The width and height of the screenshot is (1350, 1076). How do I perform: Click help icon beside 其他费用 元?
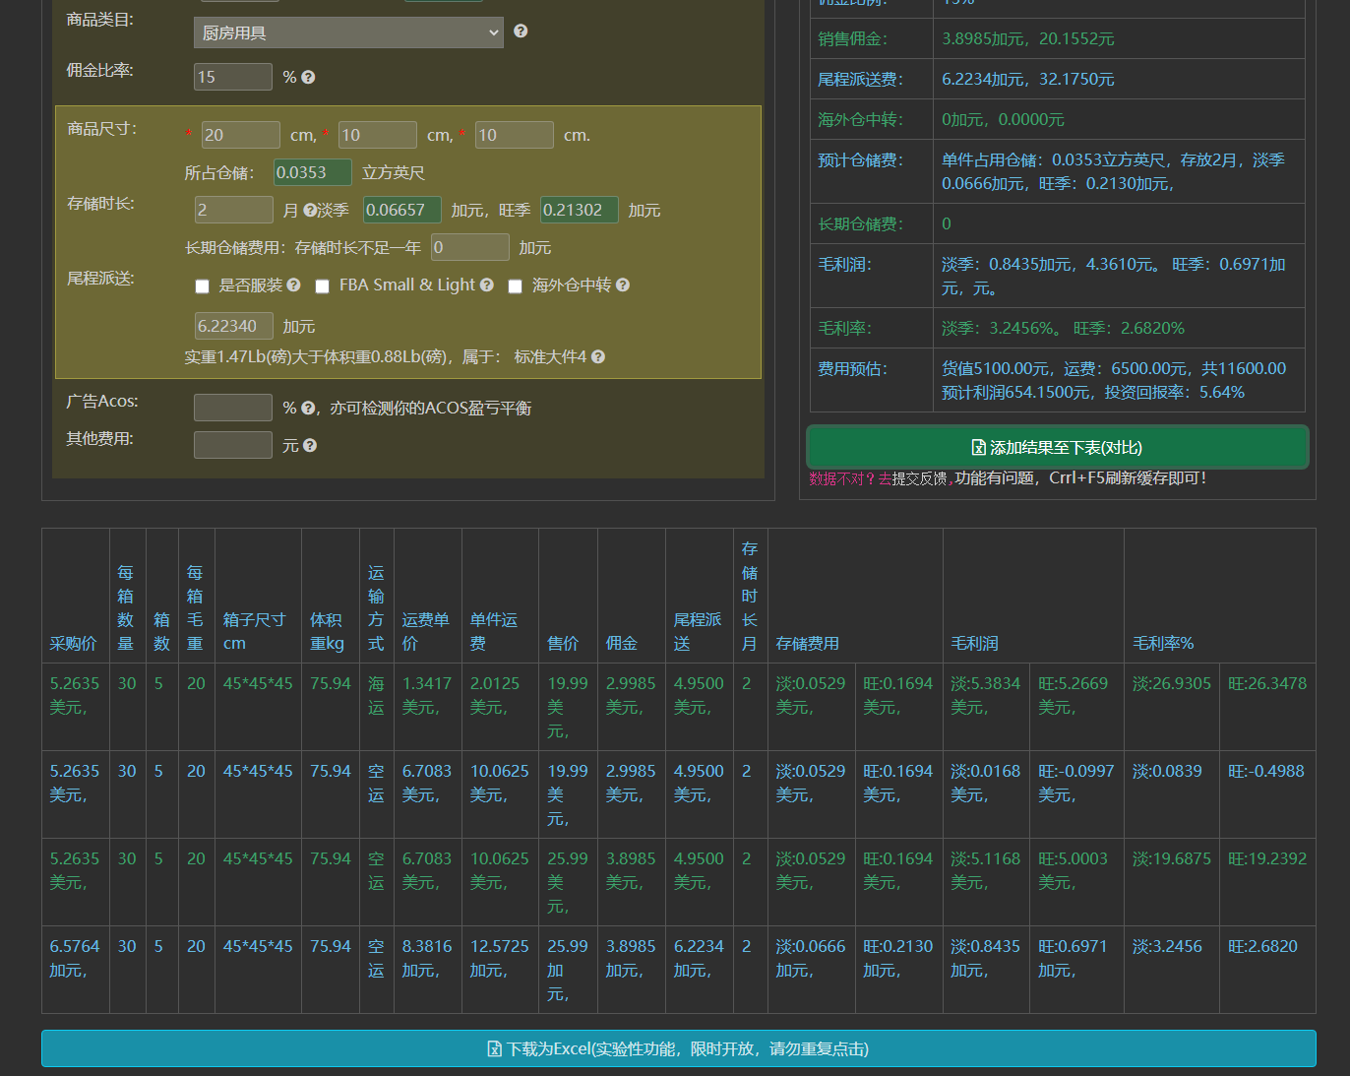pos(310,445)
